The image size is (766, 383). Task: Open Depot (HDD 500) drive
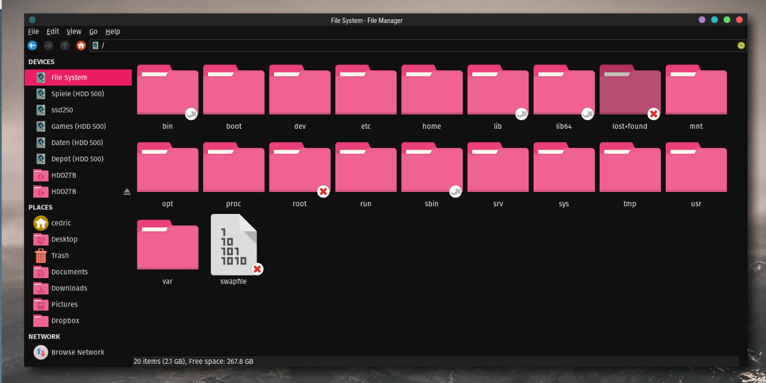coord(79,159)
